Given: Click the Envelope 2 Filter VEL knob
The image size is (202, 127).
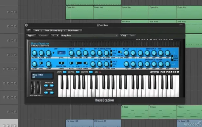Looking at the screenshot, I should (x=167, y=64).
